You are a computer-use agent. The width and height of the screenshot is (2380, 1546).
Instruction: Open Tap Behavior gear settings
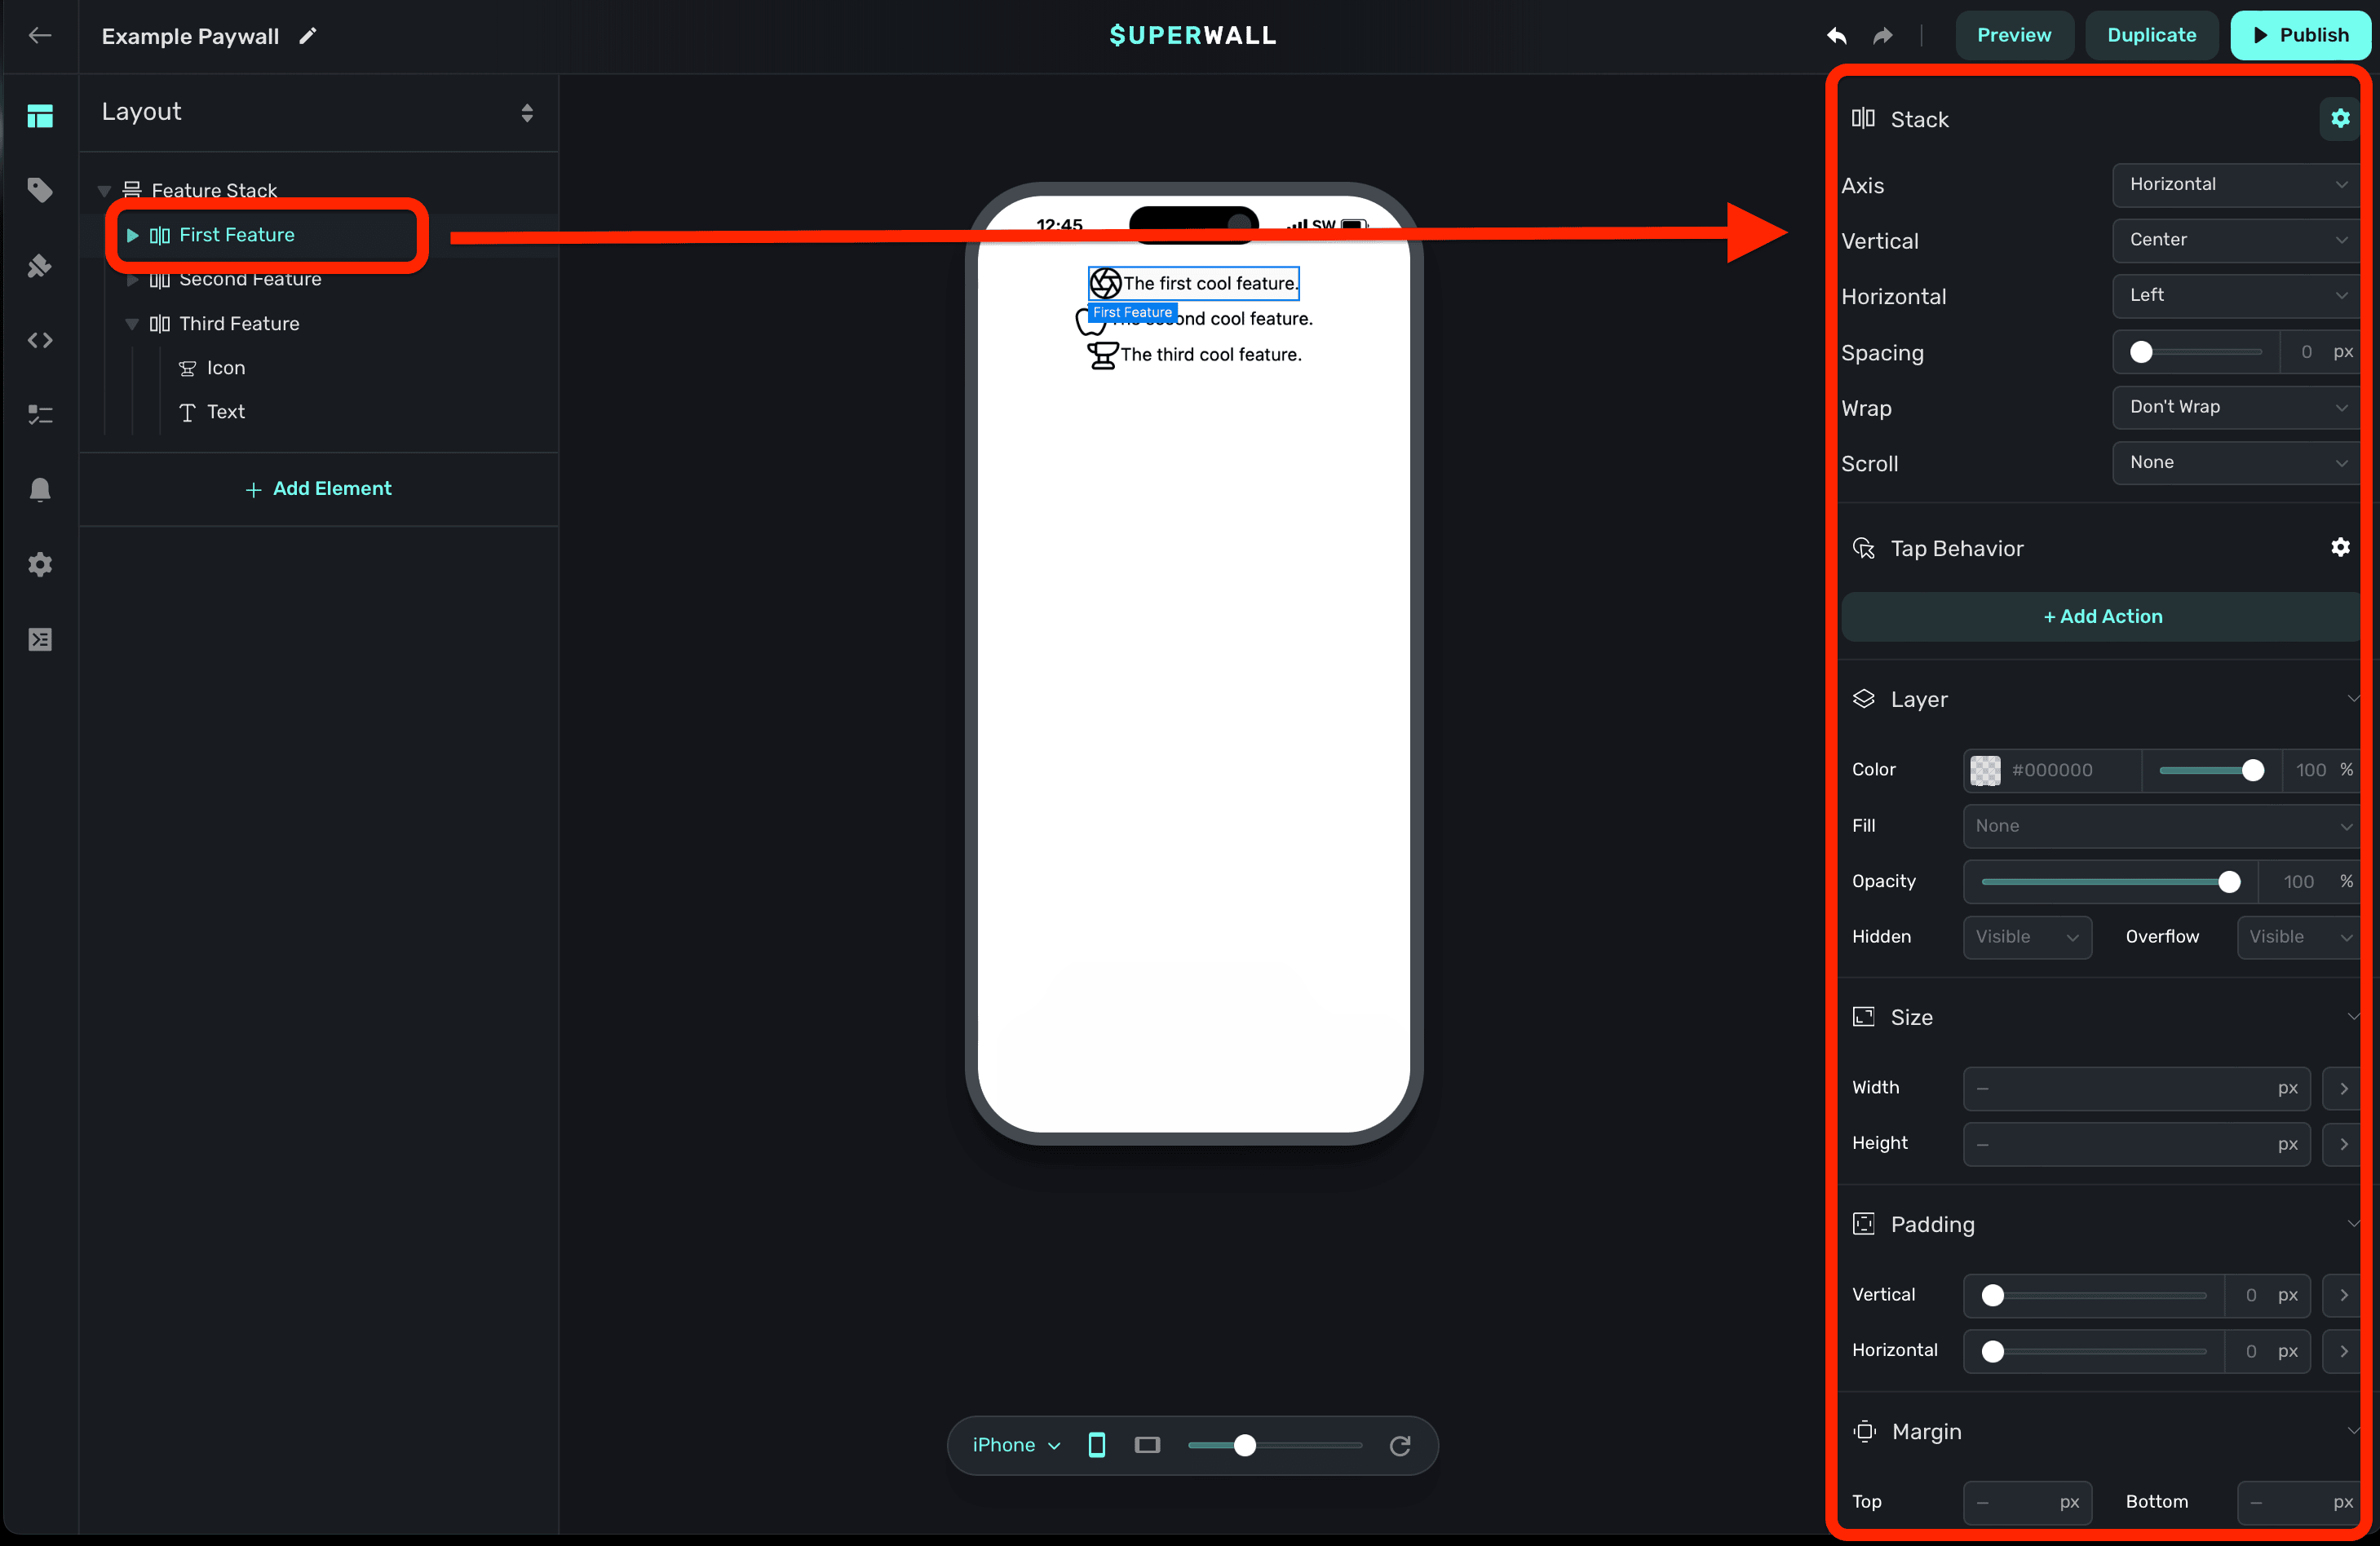[2340, 547]
